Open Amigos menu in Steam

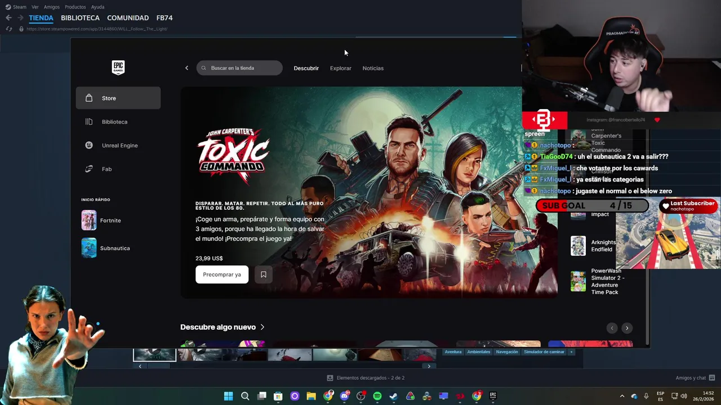(x=52, y=7)
